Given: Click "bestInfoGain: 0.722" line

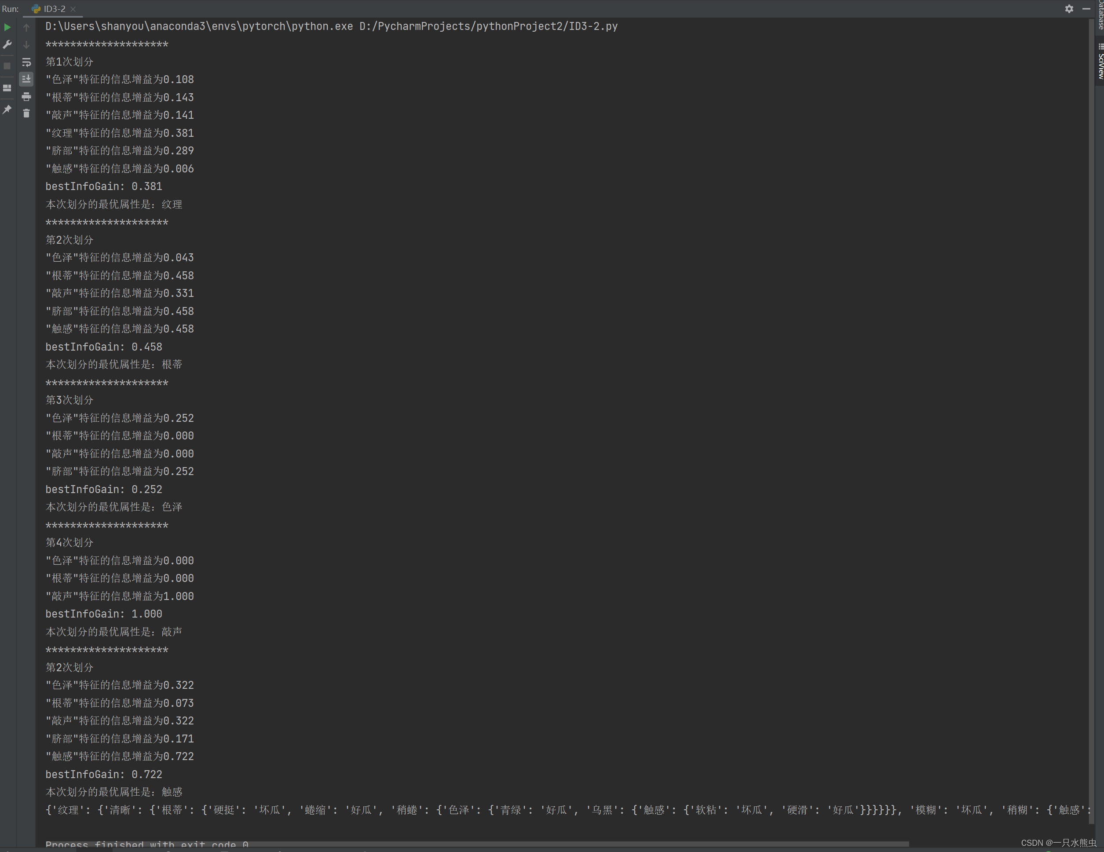Looking at the screenshot, I should click(104, 774).
